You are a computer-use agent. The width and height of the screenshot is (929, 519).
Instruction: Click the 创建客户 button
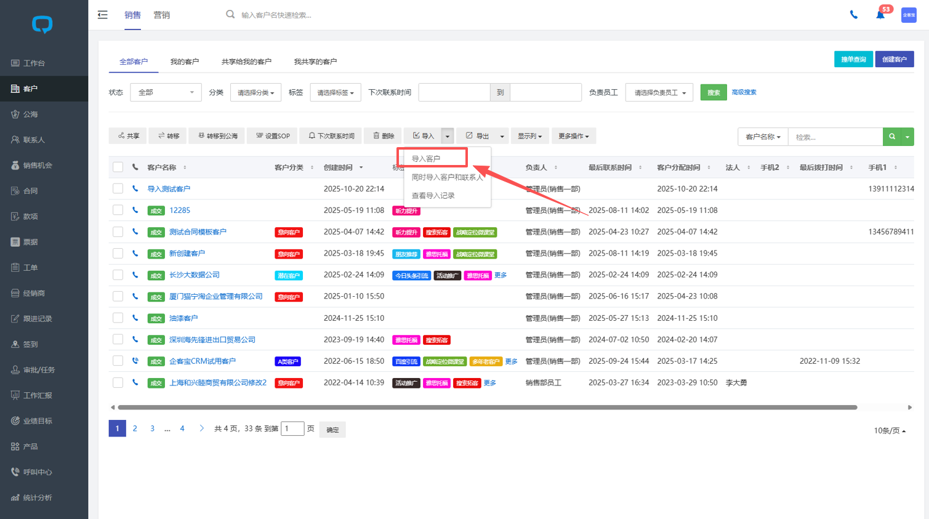click(x=894, y=59)
